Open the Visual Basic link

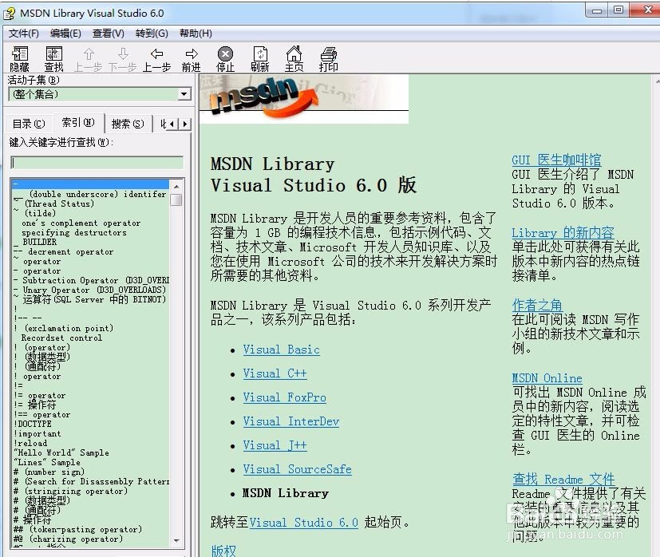[x=281, y=350]
